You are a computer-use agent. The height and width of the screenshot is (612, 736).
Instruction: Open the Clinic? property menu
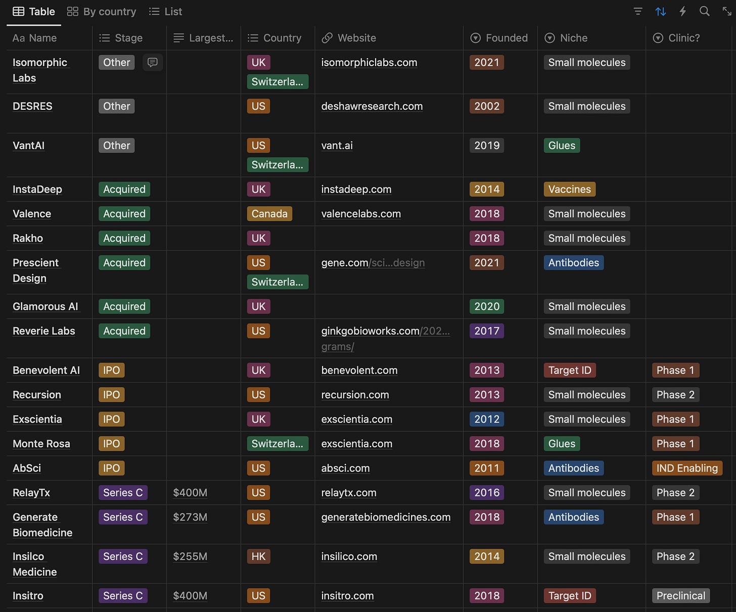pyautogui.click(x=676, y=37)
